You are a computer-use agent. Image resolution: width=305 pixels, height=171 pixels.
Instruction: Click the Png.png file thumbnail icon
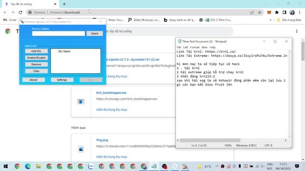[81, 149]
